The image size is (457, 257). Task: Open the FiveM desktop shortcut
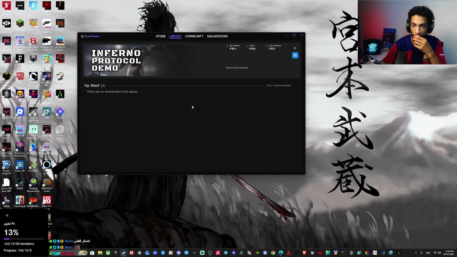60,96
